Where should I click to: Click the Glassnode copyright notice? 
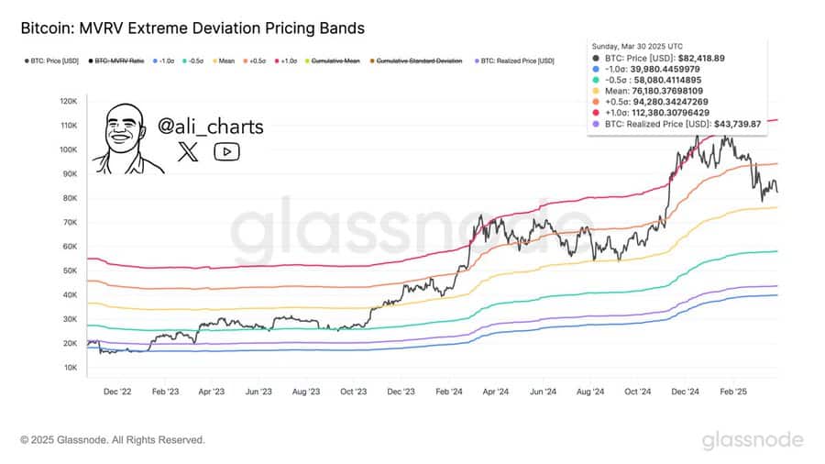pyautogui.click(x=113, y=440)
